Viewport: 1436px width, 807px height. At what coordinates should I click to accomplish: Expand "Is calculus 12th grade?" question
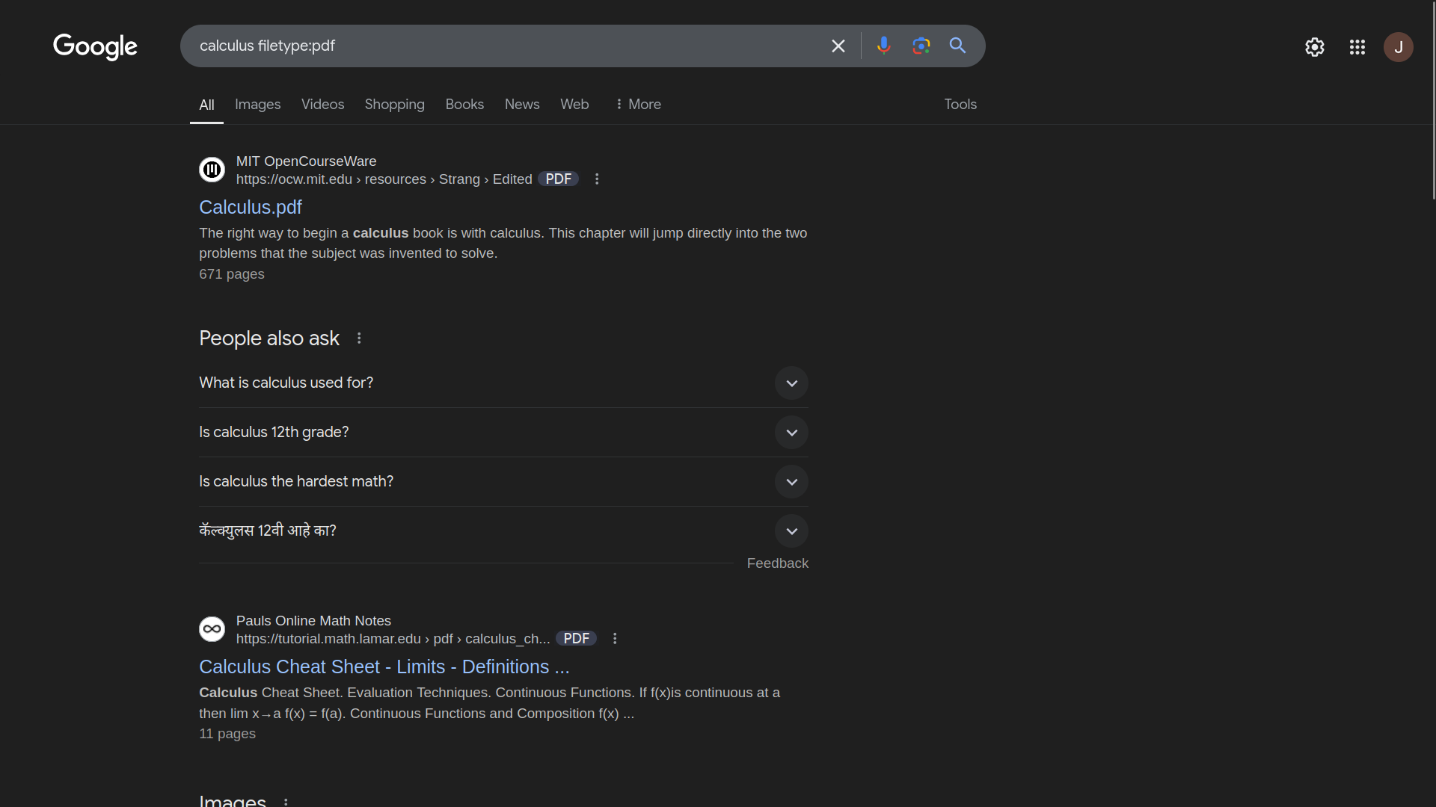791,433
